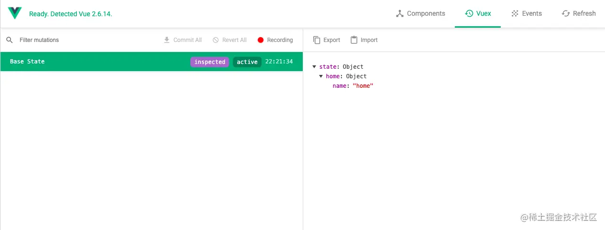Collapse the home Object tree node
Screen dimensions: 605x230
click(321, 76)
